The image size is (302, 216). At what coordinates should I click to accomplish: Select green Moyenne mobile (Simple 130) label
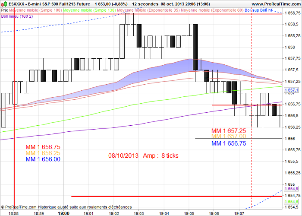[x=90, y=10]
